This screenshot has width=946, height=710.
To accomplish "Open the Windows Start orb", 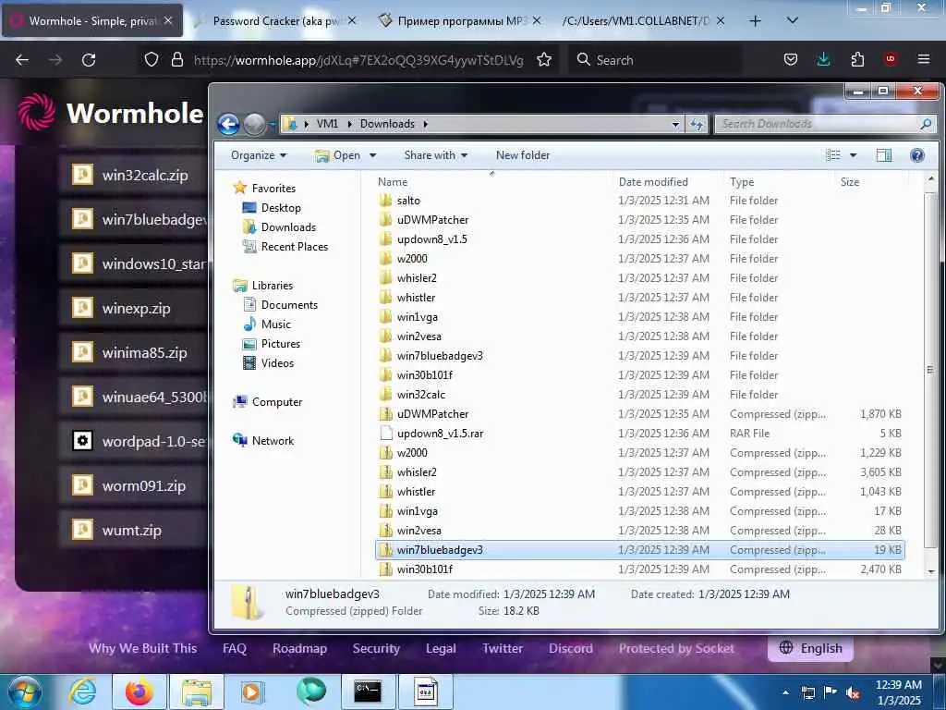I will (x=24, y=692).
